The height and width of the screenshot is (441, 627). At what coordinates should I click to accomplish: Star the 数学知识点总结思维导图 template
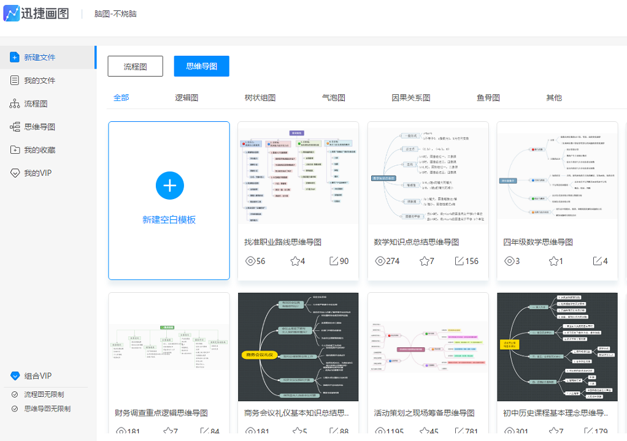click(x=425, y=261)
